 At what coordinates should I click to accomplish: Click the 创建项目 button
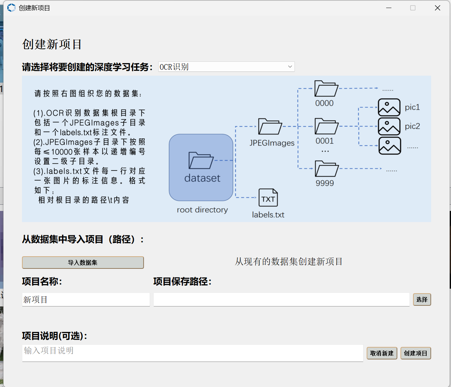click(x=415, y=353)
